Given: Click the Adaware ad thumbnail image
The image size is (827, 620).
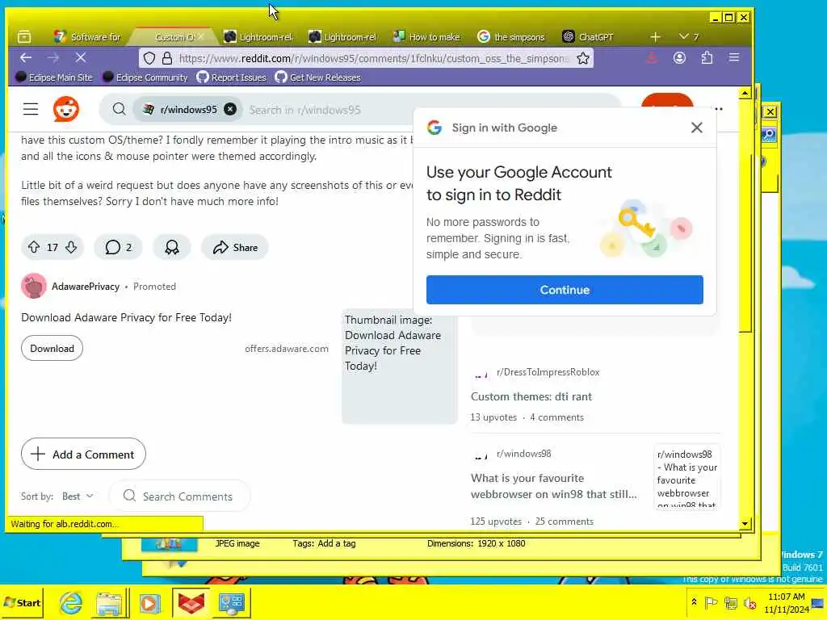Looking at the screenshot, I should tap(399, 367).
